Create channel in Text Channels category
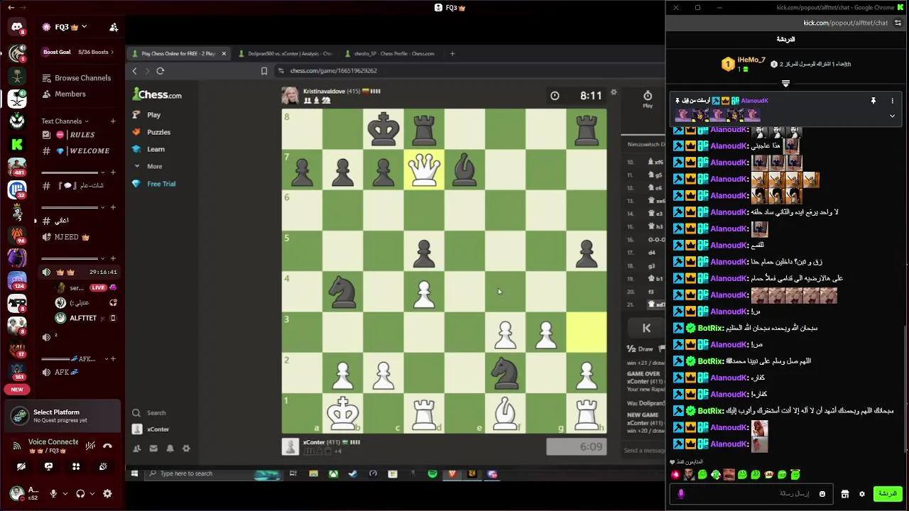Viewport: 909px width, 511px height. click(113, 121)
